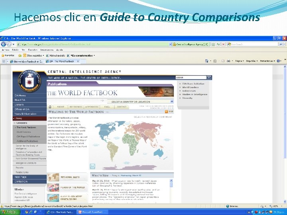
Task: Open the Sitios sugeridos dropdown
Action: pos(33,55)
